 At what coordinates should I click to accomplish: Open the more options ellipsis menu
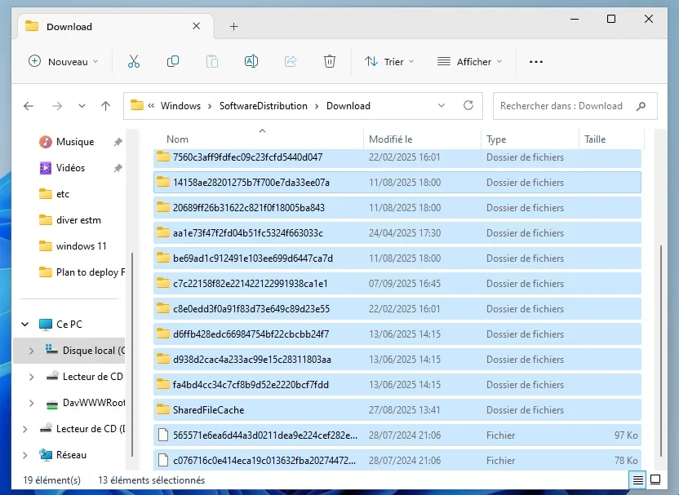(536, 61)
